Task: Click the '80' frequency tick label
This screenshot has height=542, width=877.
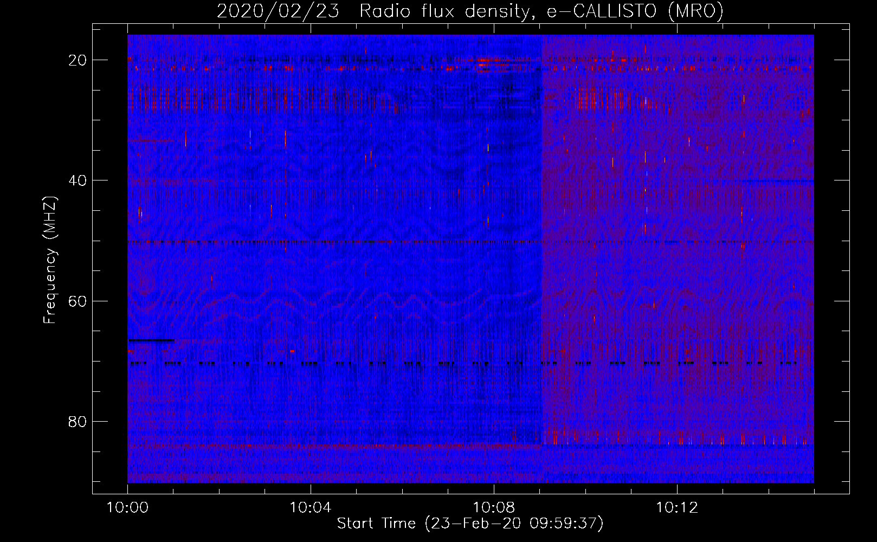Action: [78, 421]
